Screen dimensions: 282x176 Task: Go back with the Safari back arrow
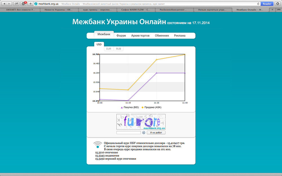[4, 4]
